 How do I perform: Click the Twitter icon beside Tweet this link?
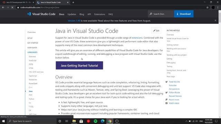tap(166, 82)
